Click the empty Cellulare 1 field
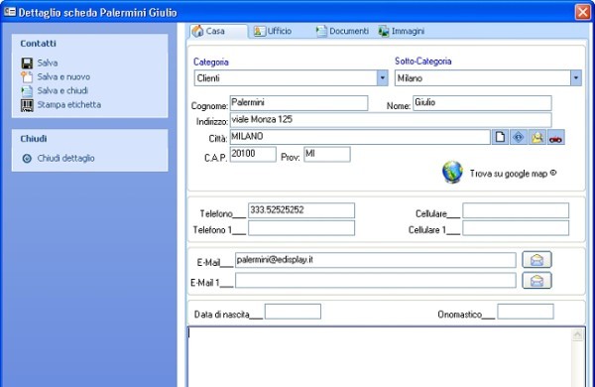 click(x=516, y=228)
